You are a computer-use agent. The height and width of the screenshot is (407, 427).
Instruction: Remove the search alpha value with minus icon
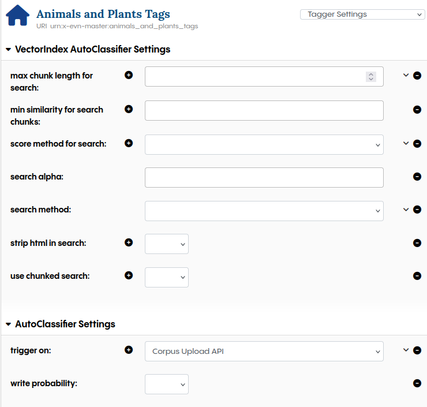click(x=417, y=177)
